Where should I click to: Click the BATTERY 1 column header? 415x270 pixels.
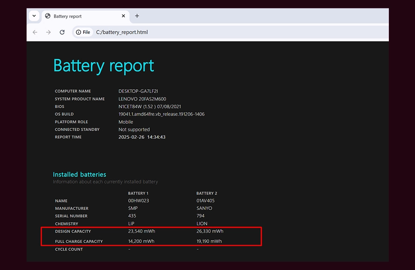pyautogui.click(x=138, y=193)
